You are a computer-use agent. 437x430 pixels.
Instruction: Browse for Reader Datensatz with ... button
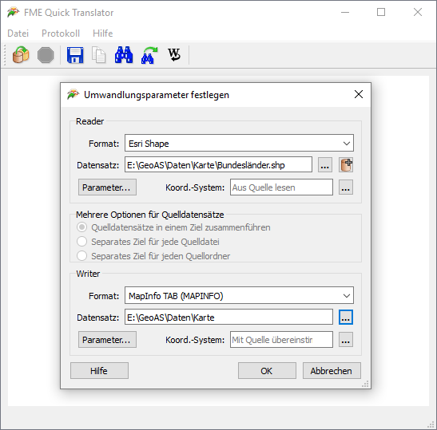[x=325, y=165]
